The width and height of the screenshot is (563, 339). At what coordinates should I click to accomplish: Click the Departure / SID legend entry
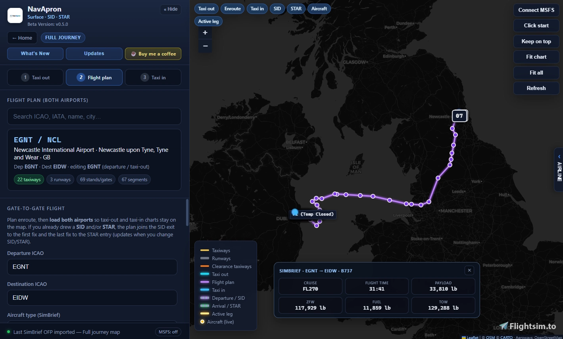pyautogui.click(x=223, y=298)
